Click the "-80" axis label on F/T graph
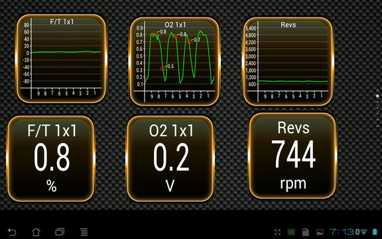The width and height of the screenshot is (382, 239). pyautogui.click(x=26, y=81)
